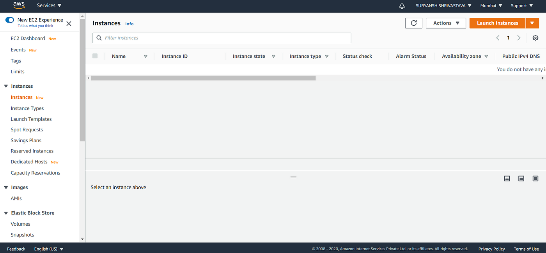Toggle the New EC2 Experience switch
This screenshot has width=546, height=253.
pos(10,20)
